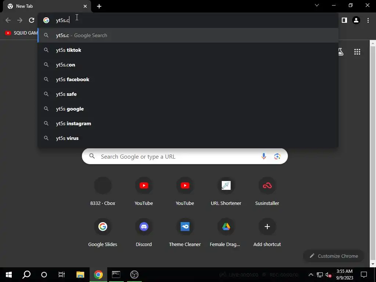
Task: Open the Discord shortcut
Action: tap(144, 233)
